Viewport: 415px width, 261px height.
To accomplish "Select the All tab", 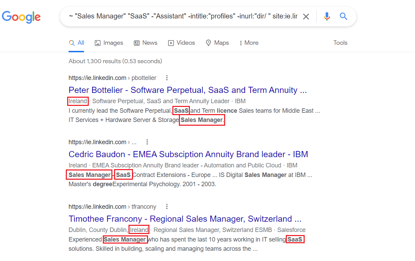I will point(76,43).
